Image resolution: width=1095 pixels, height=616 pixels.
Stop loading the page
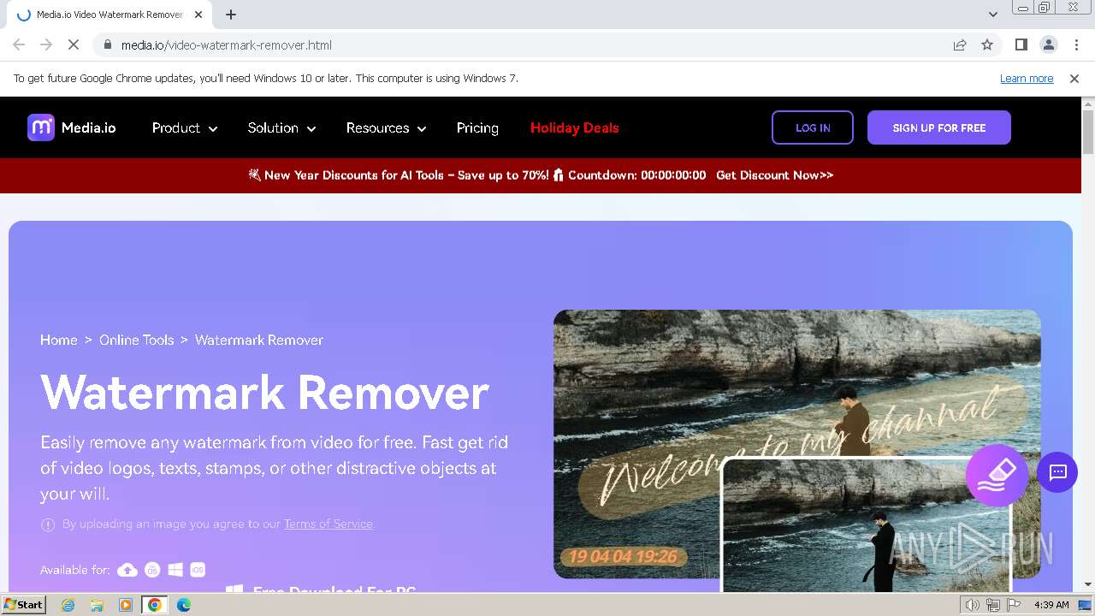coord(74,44)
